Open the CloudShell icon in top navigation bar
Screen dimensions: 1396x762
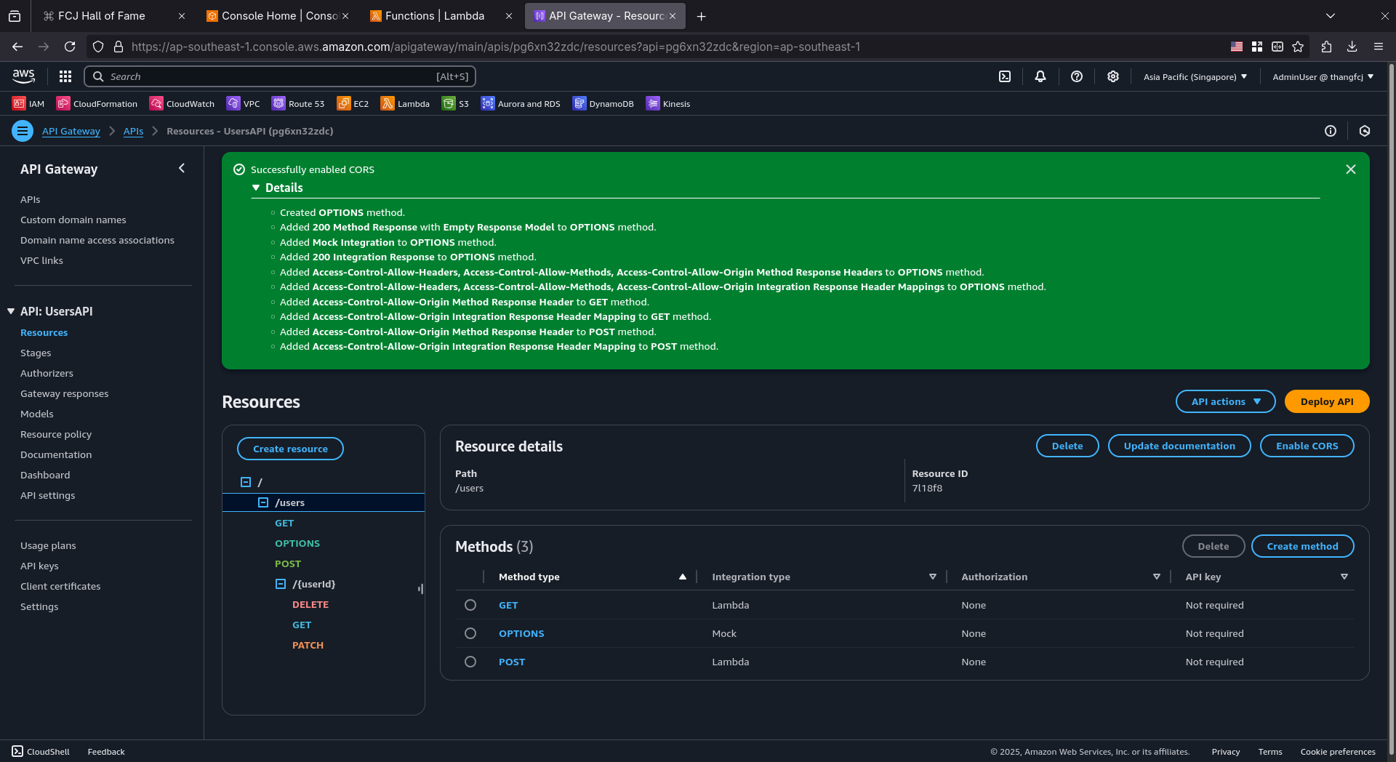[x=1005, y=76]
